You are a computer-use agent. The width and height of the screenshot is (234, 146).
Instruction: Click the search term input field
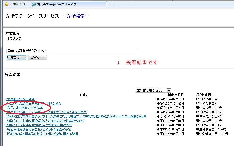click(x=72, y=51)
